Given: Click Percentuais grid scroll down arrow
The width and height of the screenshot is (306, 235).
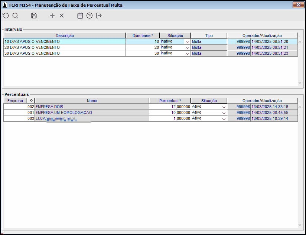Looking at the screenshot, I should click(300, 225).
